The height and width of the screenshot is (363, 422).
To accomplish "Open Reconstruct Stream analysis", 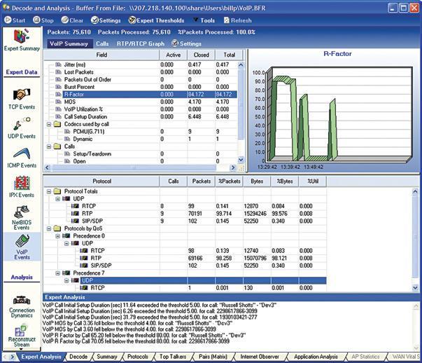I will (x=22, y=336).
